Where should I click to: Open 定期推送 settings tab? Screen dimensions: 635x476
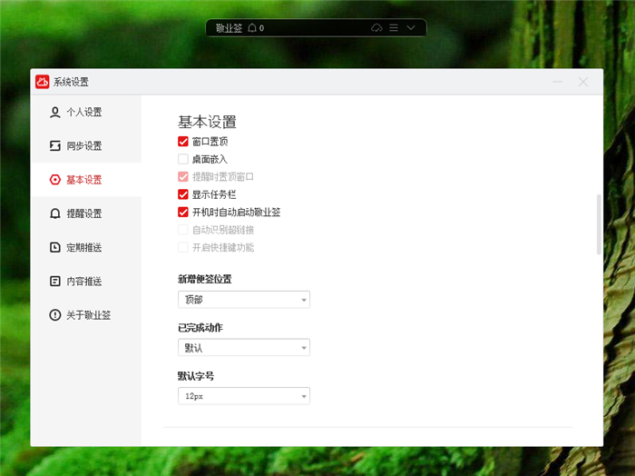tap(86, 247)
